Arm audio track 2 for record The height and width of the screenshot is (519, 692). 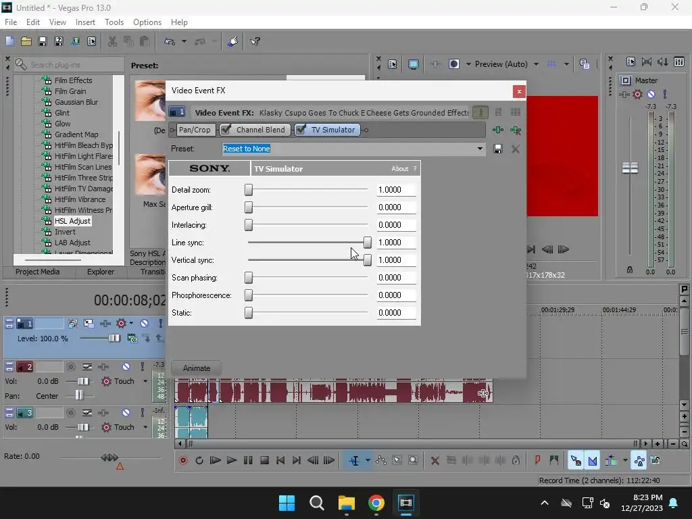(x=70, y=367)
